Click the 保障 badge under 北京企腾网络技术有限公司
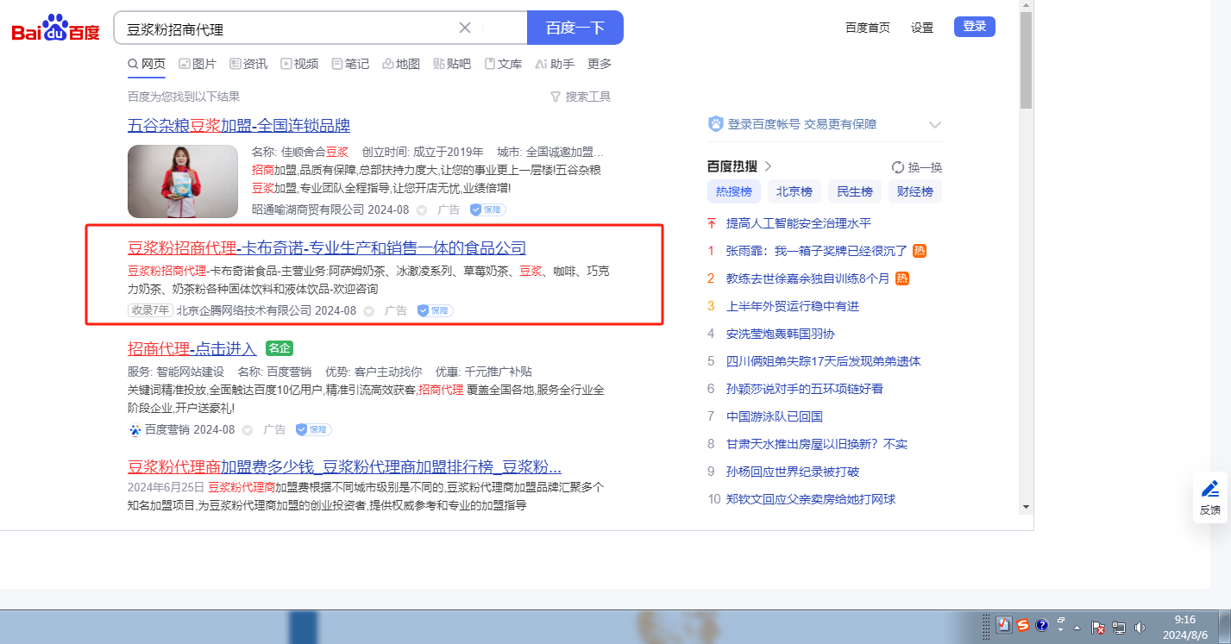1231x644 pixels. pos(436,310)
